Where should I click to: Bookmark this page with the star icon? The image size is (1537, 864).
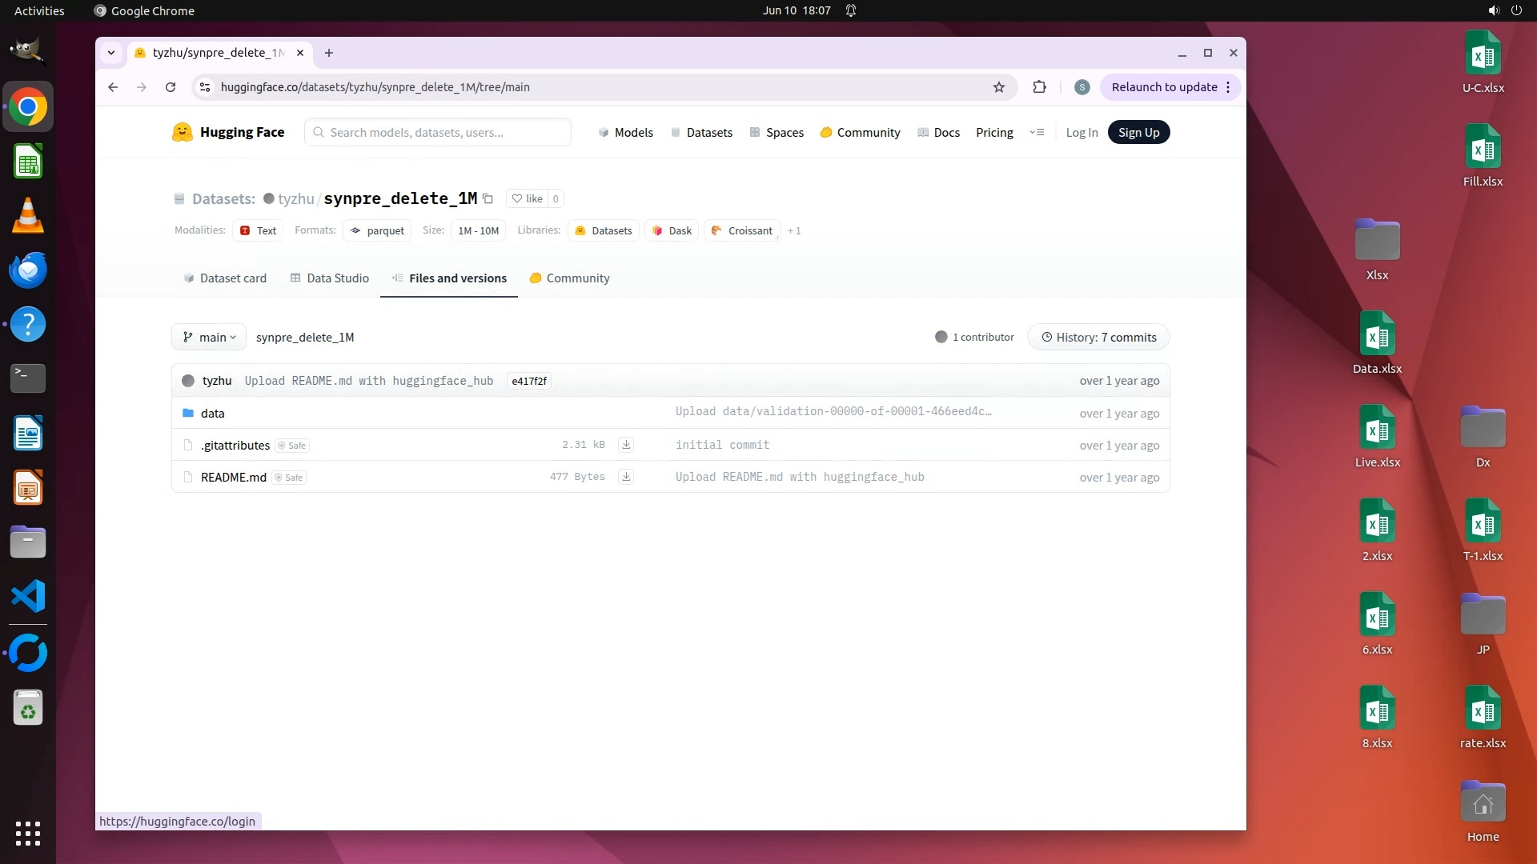coord(998,87)
